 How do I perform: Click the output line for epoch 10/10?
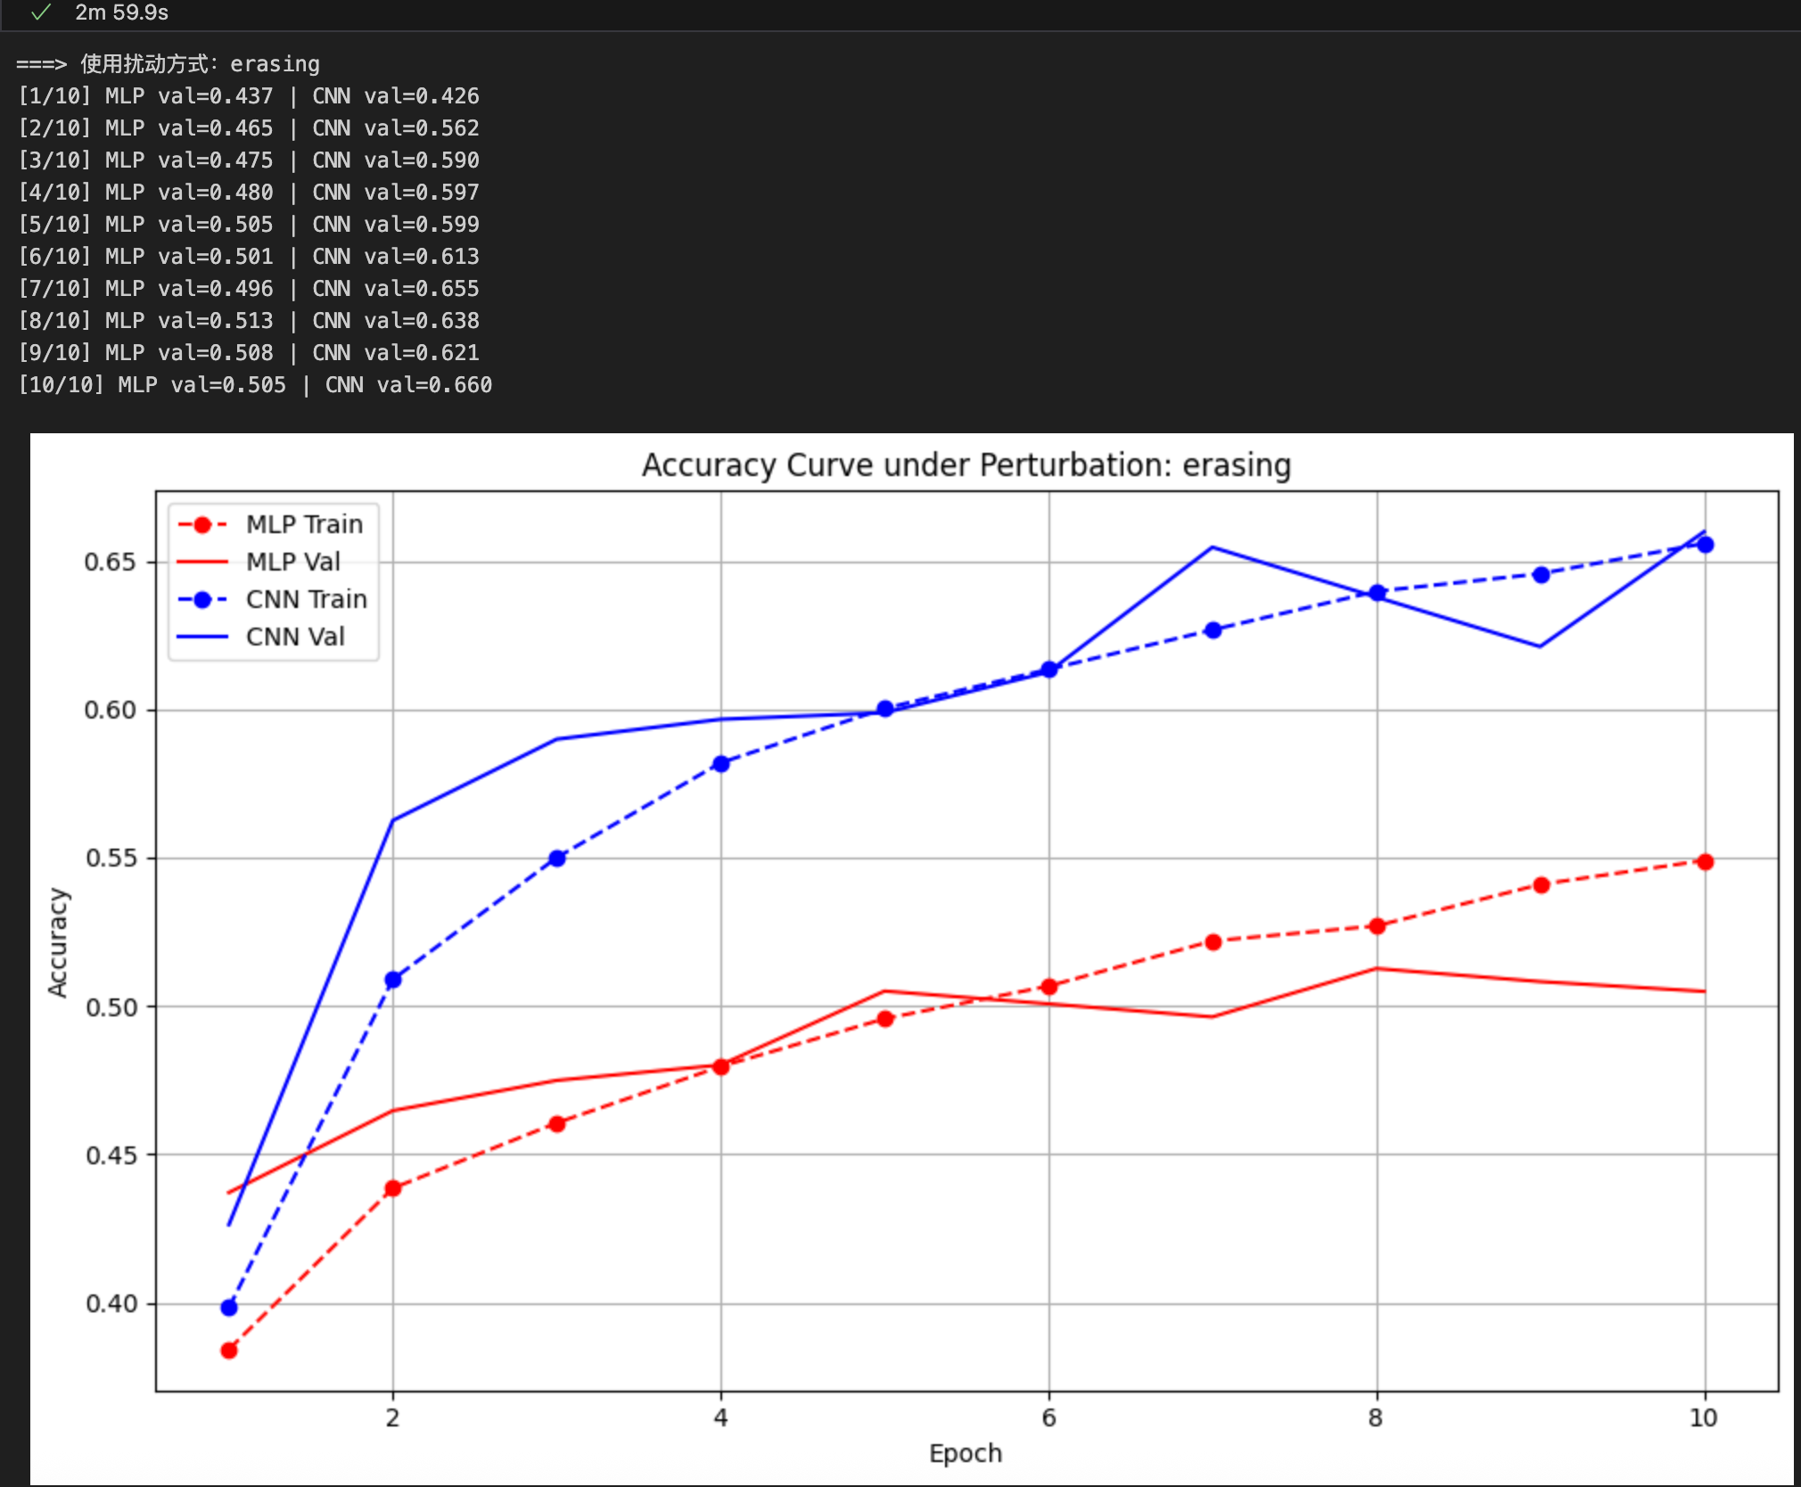[255, 385]
